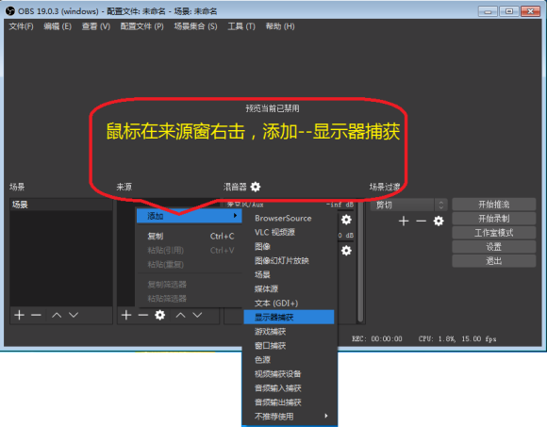Image resolution: width=547 pixels, height=427 pixels.
Task: Select 视频捕获设备 from the add menu
Action: 289,373
